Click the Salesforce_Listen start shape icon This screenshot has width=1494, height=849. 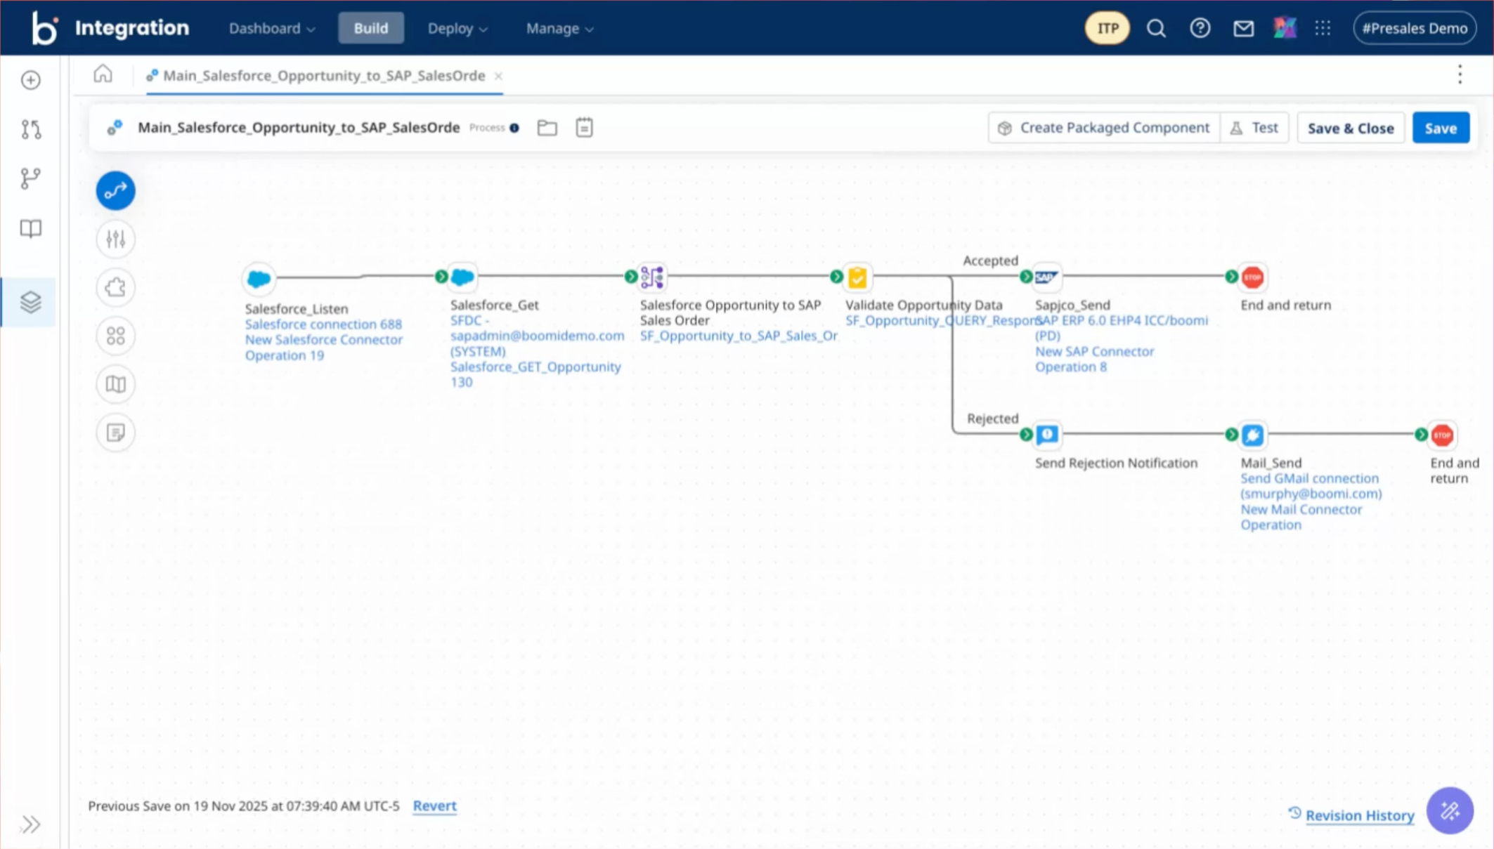259,278
